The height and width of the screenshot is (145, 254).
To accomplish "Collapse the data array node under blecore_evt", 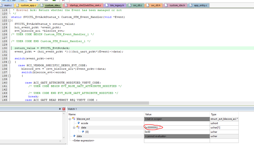I will tap(74, 128).
